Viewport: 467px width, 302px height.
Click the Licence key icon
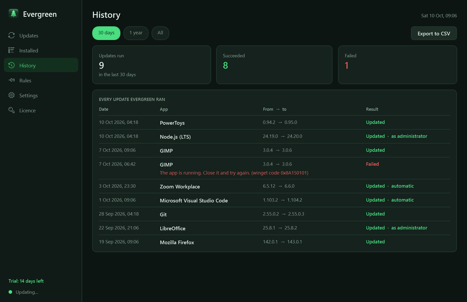11,110
